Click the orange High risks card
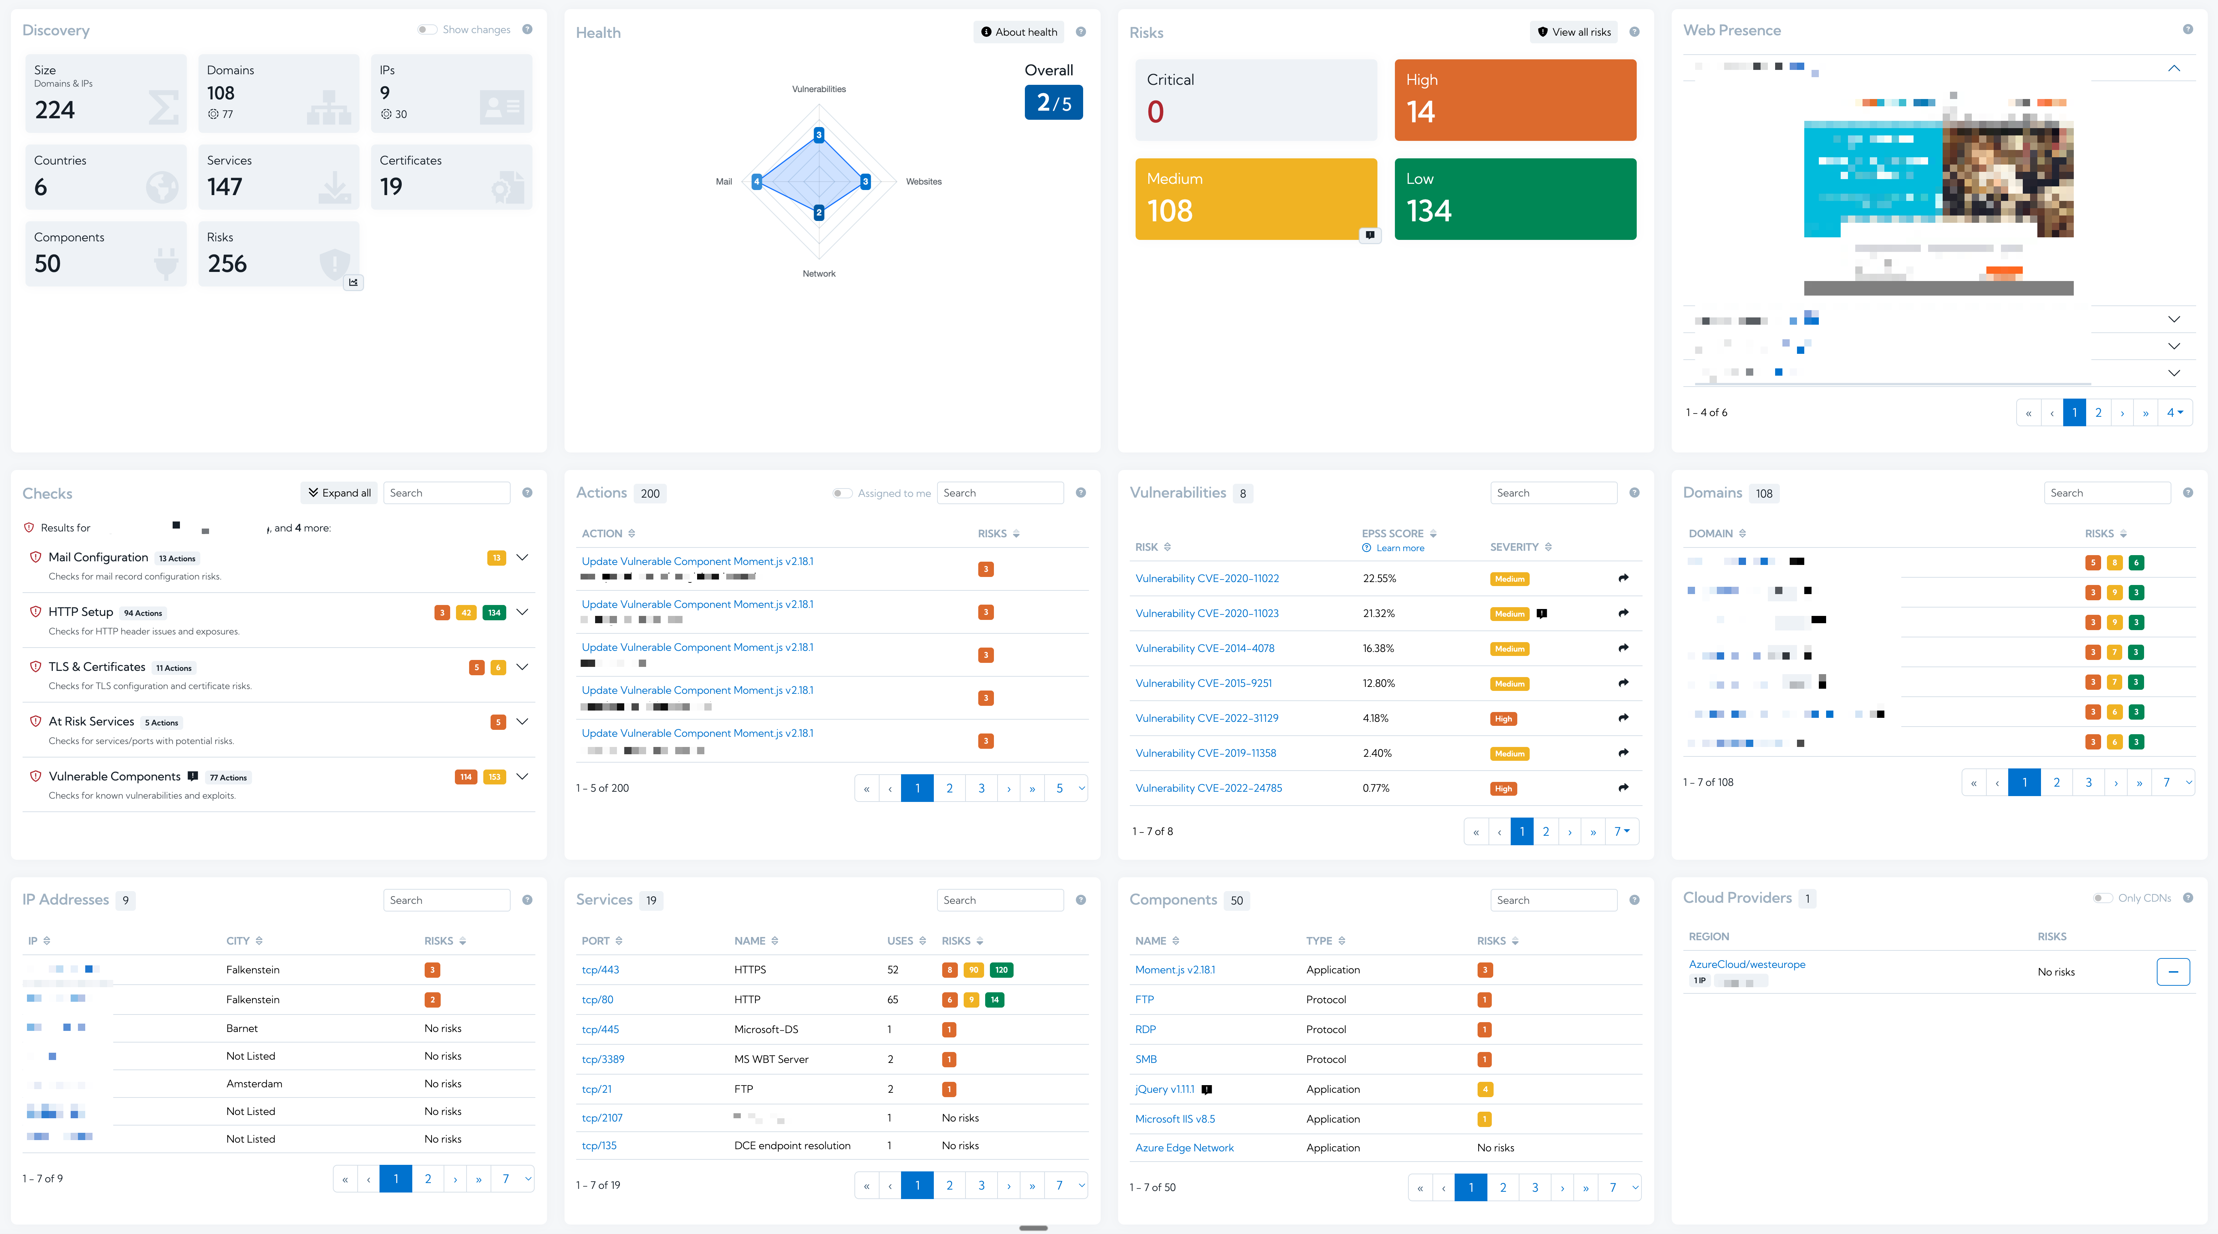 (1515, 100)
